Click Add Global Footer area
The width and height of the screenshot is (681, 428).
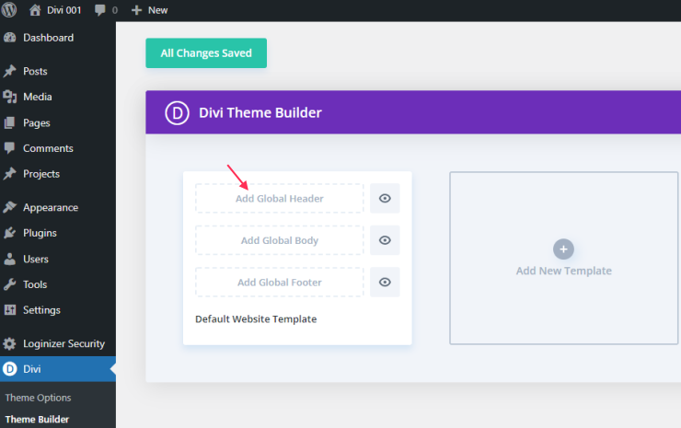(x=280, y=283)
